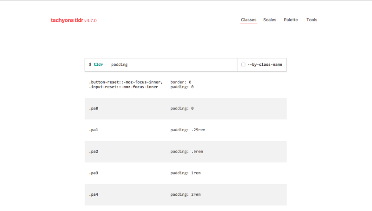Screen dimensions: 372x211
Task: Click the tachyons tldr logo link
Action: pyautogui.click(x=67, y=20)
